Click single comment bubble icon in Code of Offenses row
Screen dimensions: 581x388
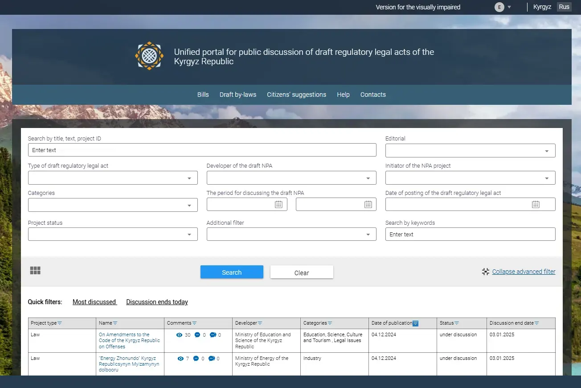pyautogui.click(x=197, y=335)
